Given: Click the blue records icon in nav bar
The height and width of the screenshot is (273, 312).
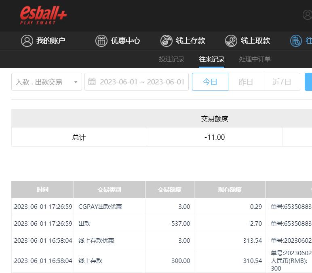Looking at the screenshot, I should tap(296, 41).
